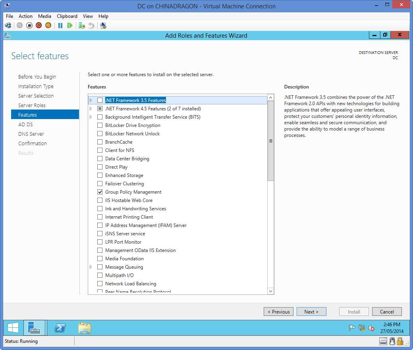
Task: Select the Enhanced Storage feature text
Action: (x=124, y=175)
